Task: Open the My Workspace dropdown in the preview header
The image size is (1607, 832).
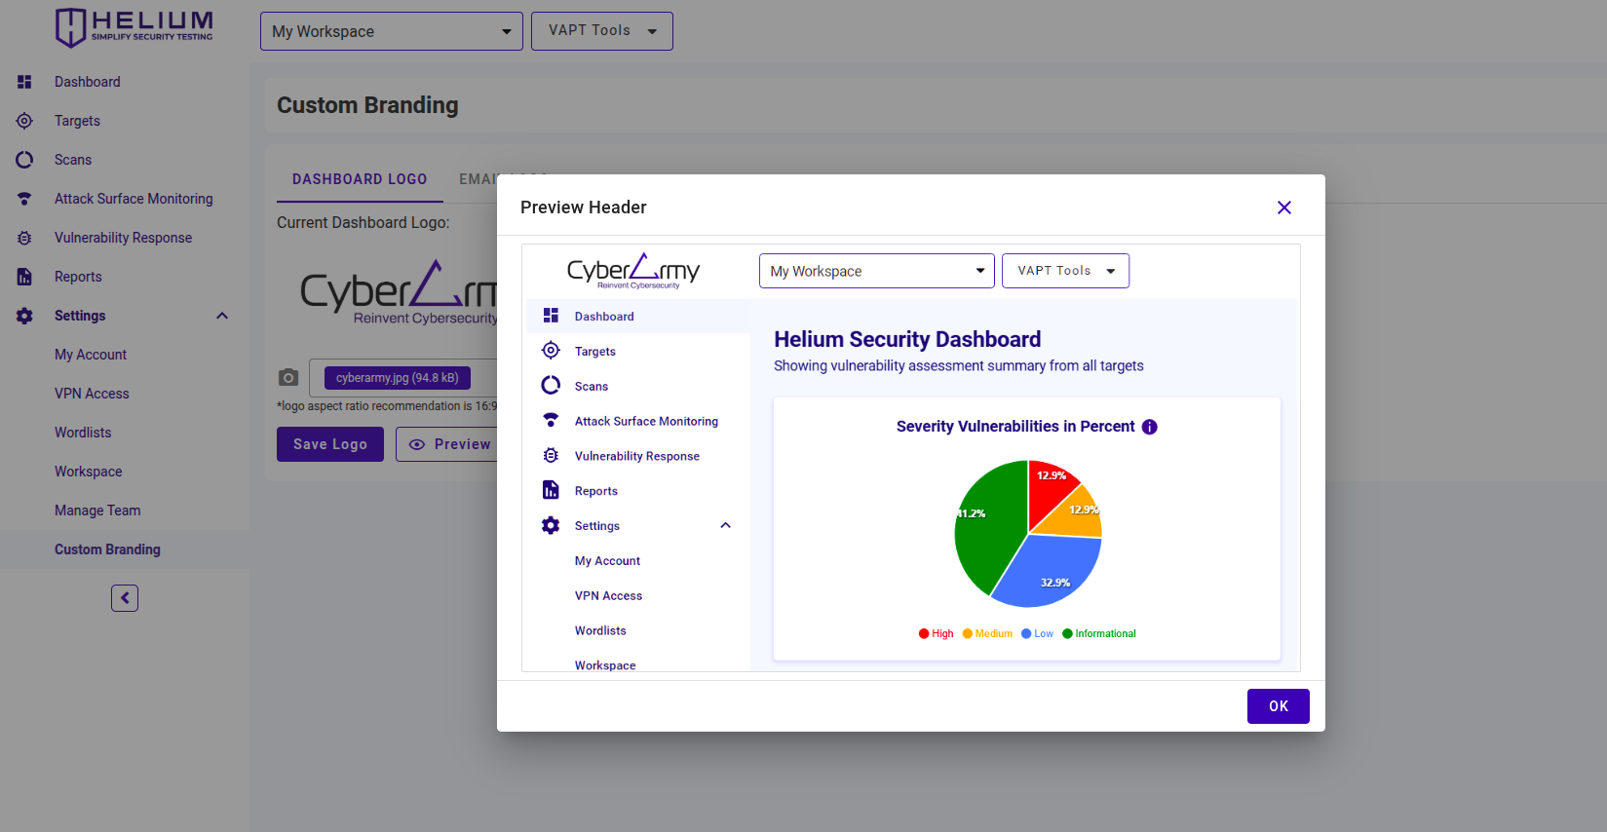Action: coord(876,271)
